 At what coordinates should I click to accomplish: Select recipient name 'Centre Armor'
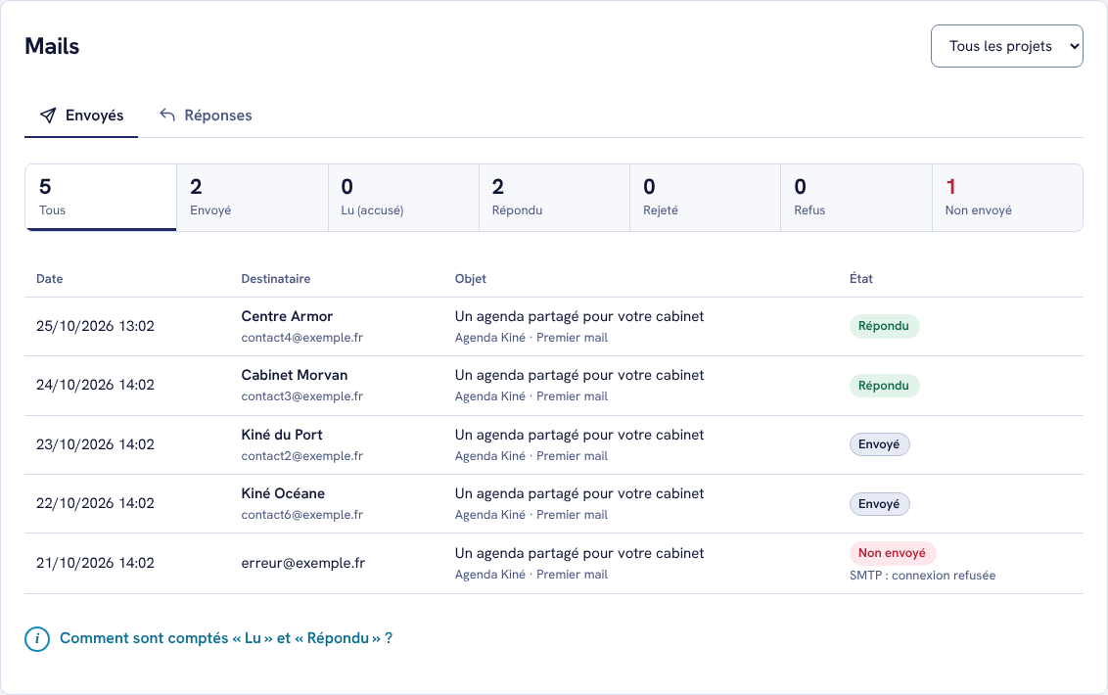(x=287, y=316)
